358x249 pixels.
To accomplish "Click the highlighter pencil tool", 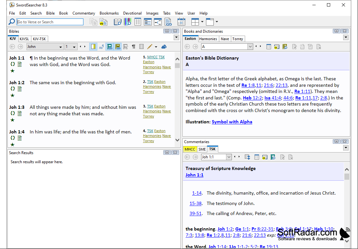I will click(149, 47).
